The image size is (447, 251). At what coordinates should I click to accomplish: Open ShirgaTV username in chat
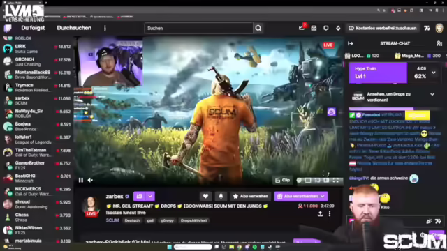point(359,178)
